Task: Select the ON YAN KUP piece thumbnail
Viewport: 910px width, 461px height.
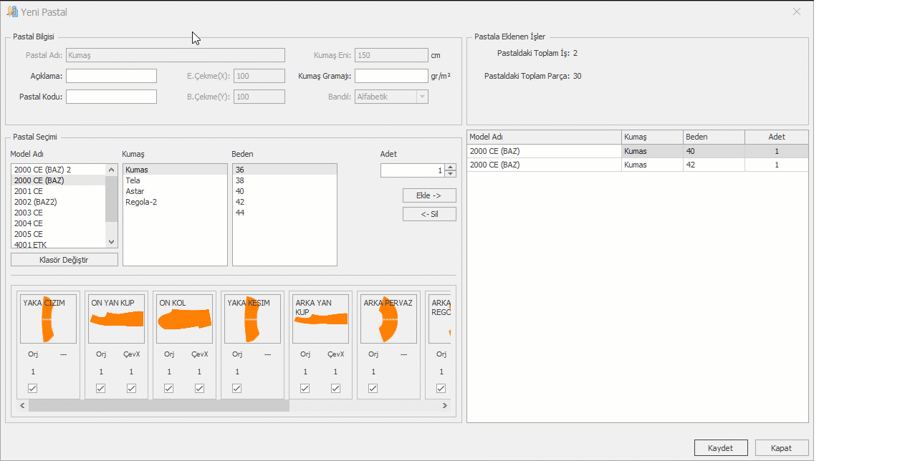Action: click(116, 319)
